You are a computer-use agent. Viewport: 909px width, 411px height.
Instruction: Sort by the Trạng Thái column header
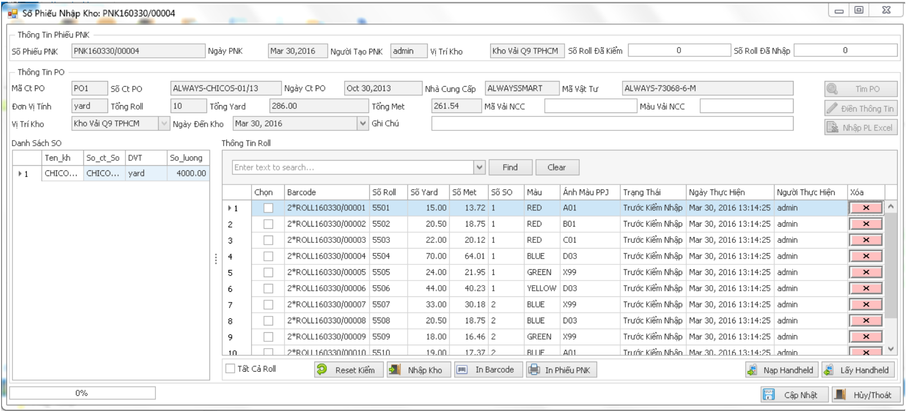point(653,192)
